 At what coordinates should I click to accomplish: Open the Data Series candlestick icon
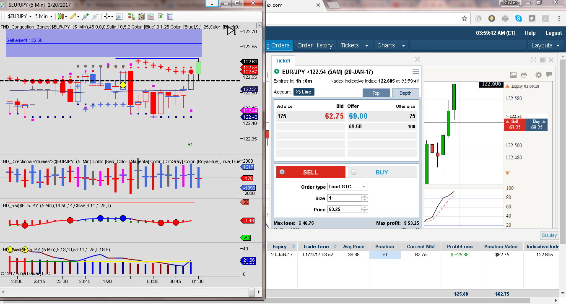pyautogui.click(x=141, y=16)
